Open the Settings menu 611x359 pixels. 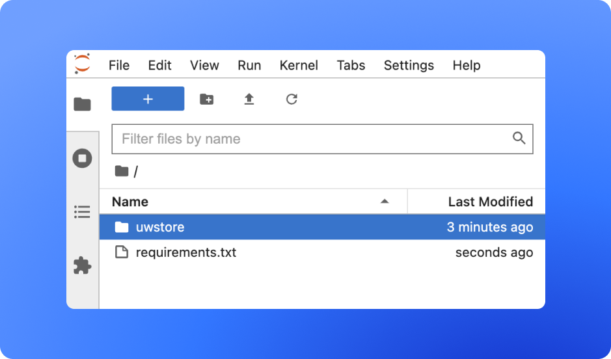coord(409,66)
